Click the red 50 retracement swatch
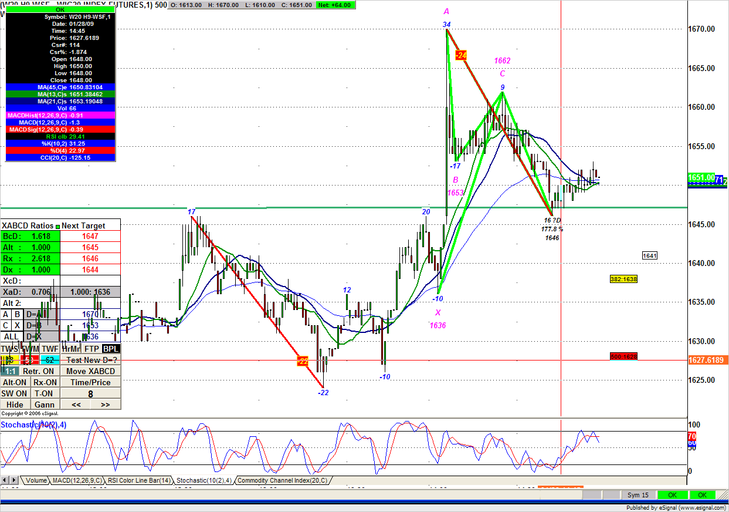This screenshot has width=729, height=512. 29,360
